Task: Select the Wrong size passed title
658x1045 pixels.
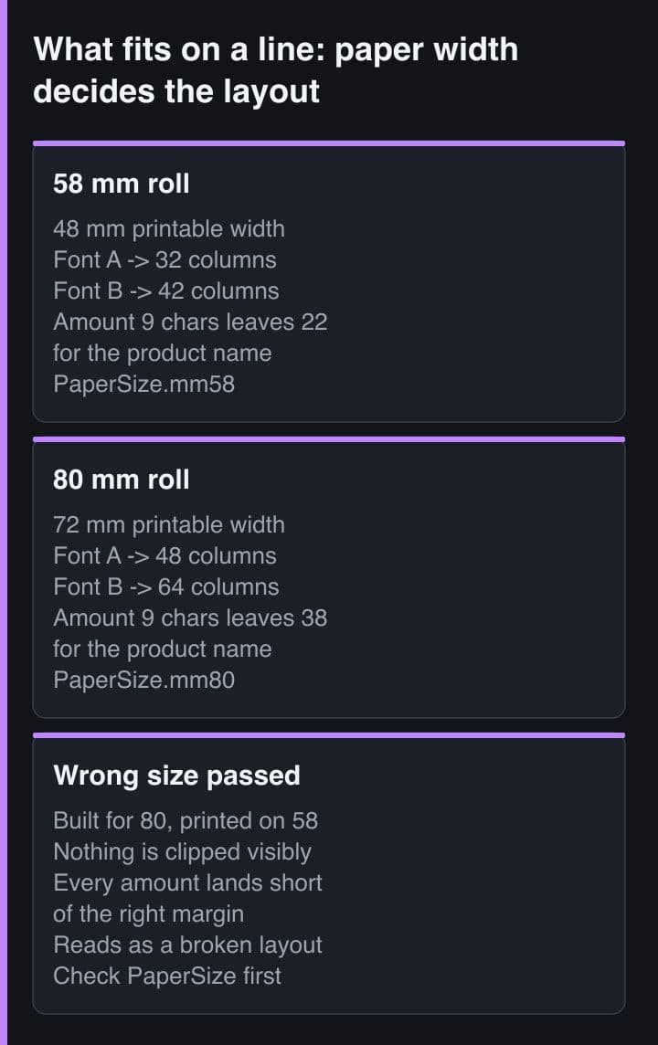Action: coord(176,776)
